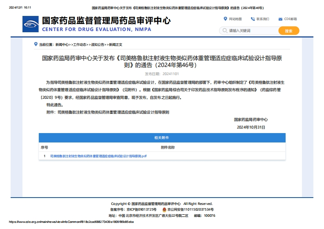
Task: Click the 相关附件 blue header bar
Action: (162, 138)
